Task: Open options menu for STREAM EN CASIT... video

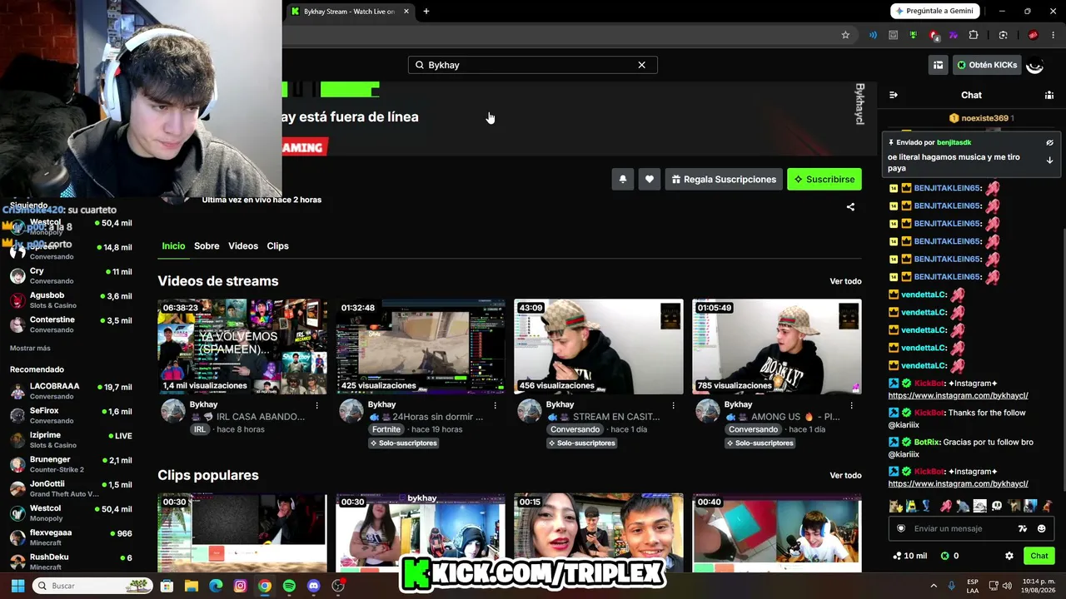Action: click(673, 405)
